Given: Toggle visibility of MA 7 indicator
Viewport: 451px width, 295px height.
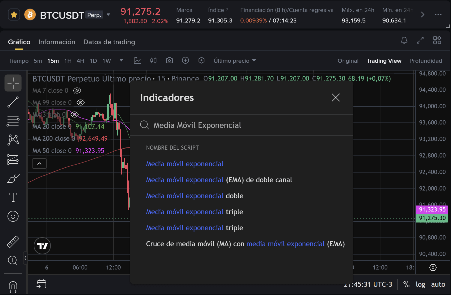Looking at the screenshot, I should click(77, 90).
